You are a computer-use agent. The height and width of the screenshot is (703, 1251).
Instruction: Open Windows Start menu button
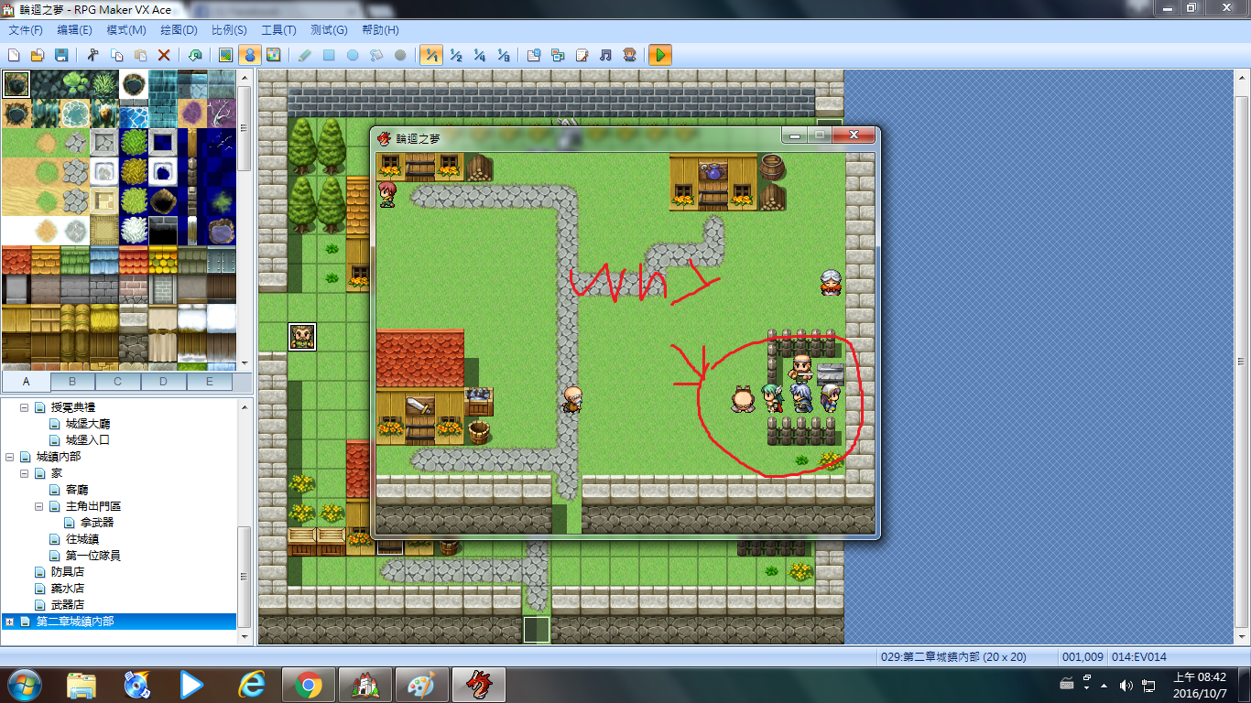coord(25,685)
